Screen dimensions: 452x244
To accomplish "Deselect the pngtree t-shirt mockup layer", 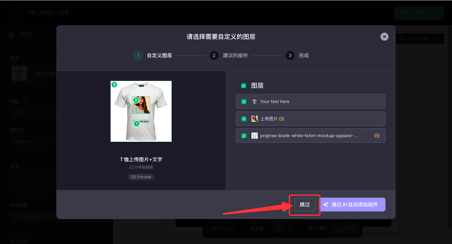I will 244,136.
